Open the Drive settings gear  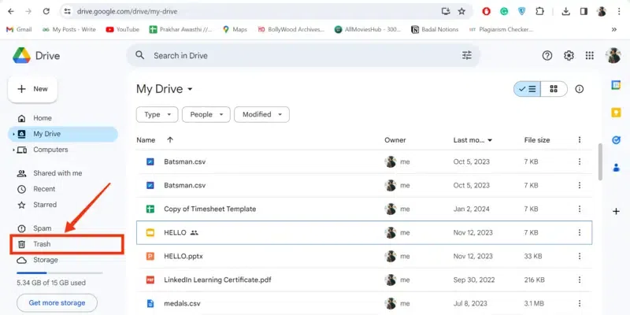[x=569, y=55]
